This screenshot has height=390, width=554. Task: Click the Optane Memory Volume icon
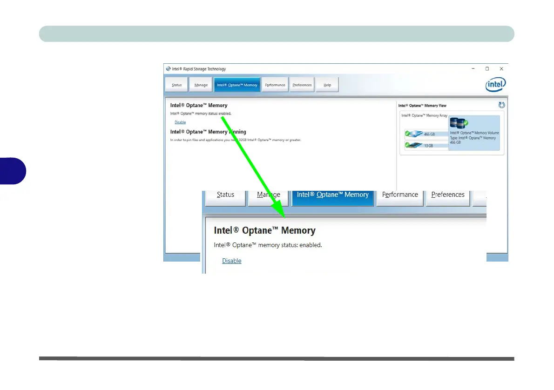click(459, 123)
